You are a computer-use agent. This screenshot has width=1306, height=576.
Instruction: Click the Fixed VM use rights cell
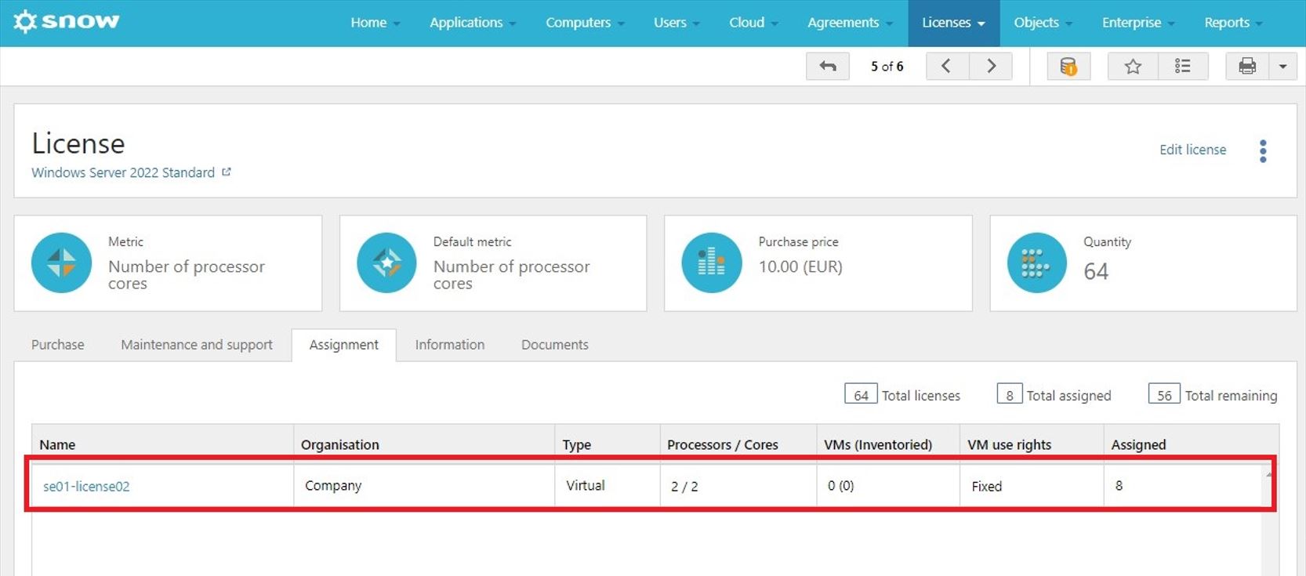[x=1032, y=486]
